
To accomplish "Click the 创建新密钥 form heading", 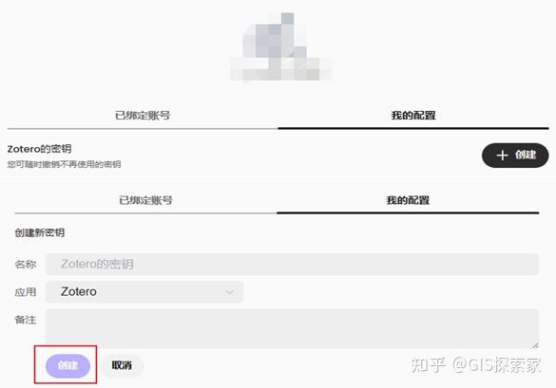I will click(39, 232).
